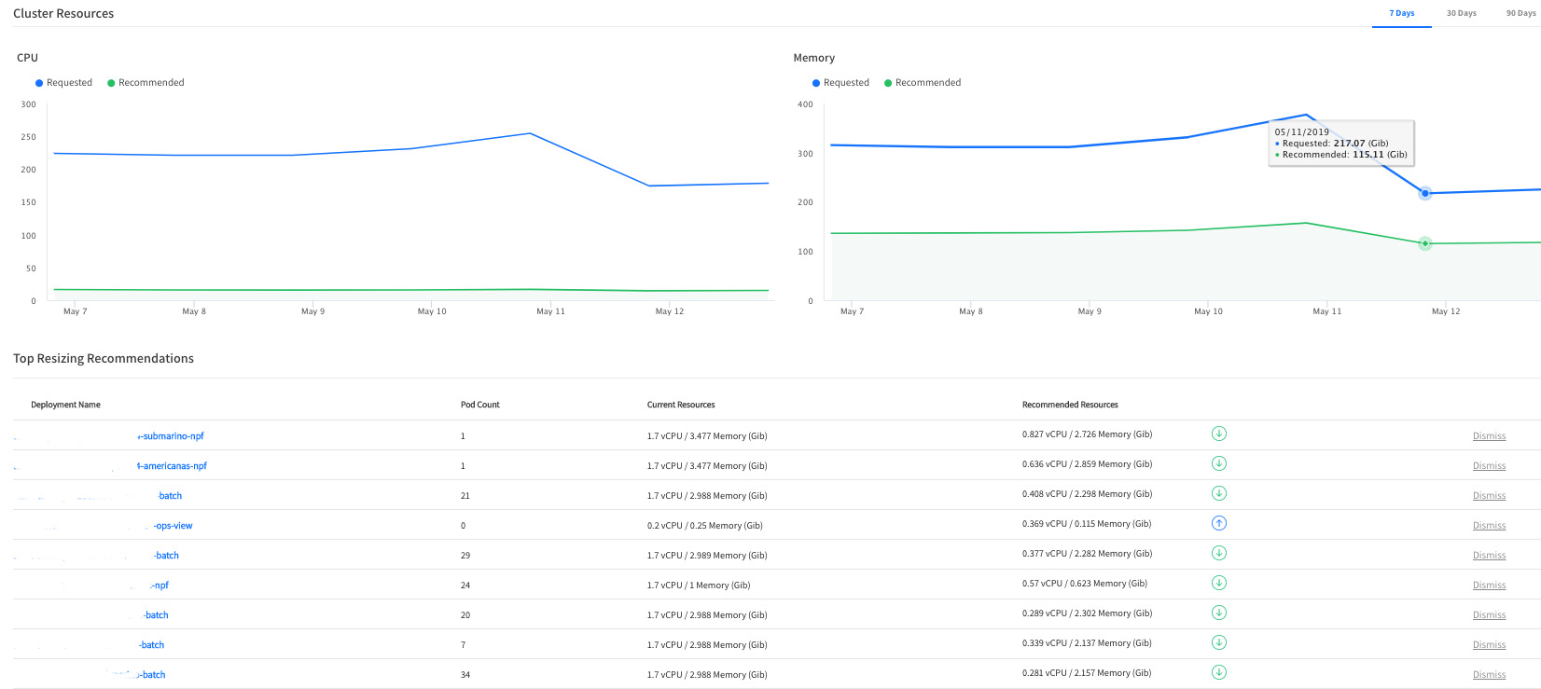Click the down-arrow icon for the 29-pod batch row
Image resolution: width=1541 pixels, height=689 pixels.
click(1218, 553)
